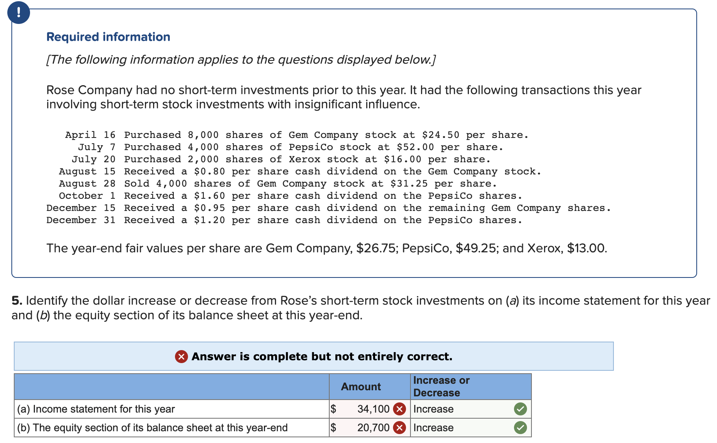
Task: Click the dollar sign cell in row (b)
Action: point(334,428)
